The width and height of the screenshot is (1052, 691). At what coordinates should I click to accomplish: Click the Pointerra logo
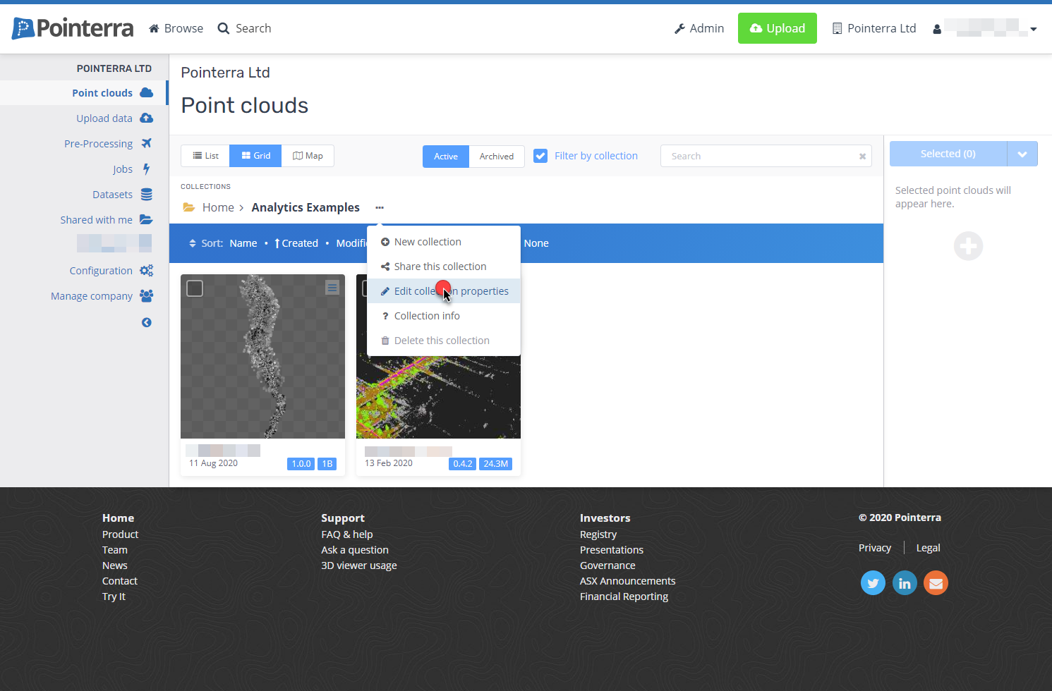[x=73, y=28]
